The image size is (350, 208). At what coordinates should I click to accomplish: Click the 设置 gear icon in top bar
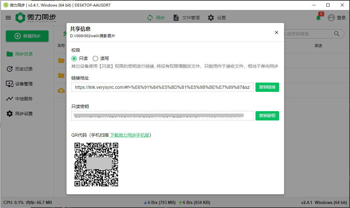tap(211, 18)
